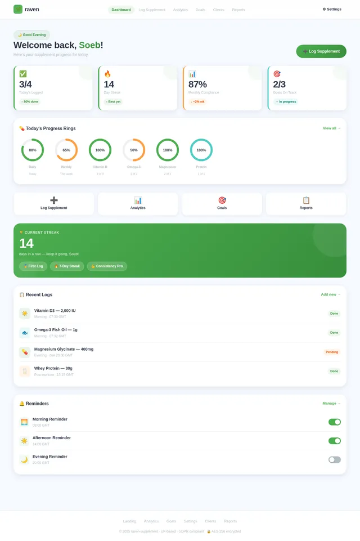Click the chart icon on Monthly Compliance card
The height and width of the screenshot is (541, 360).
click(x=192, y=74)
